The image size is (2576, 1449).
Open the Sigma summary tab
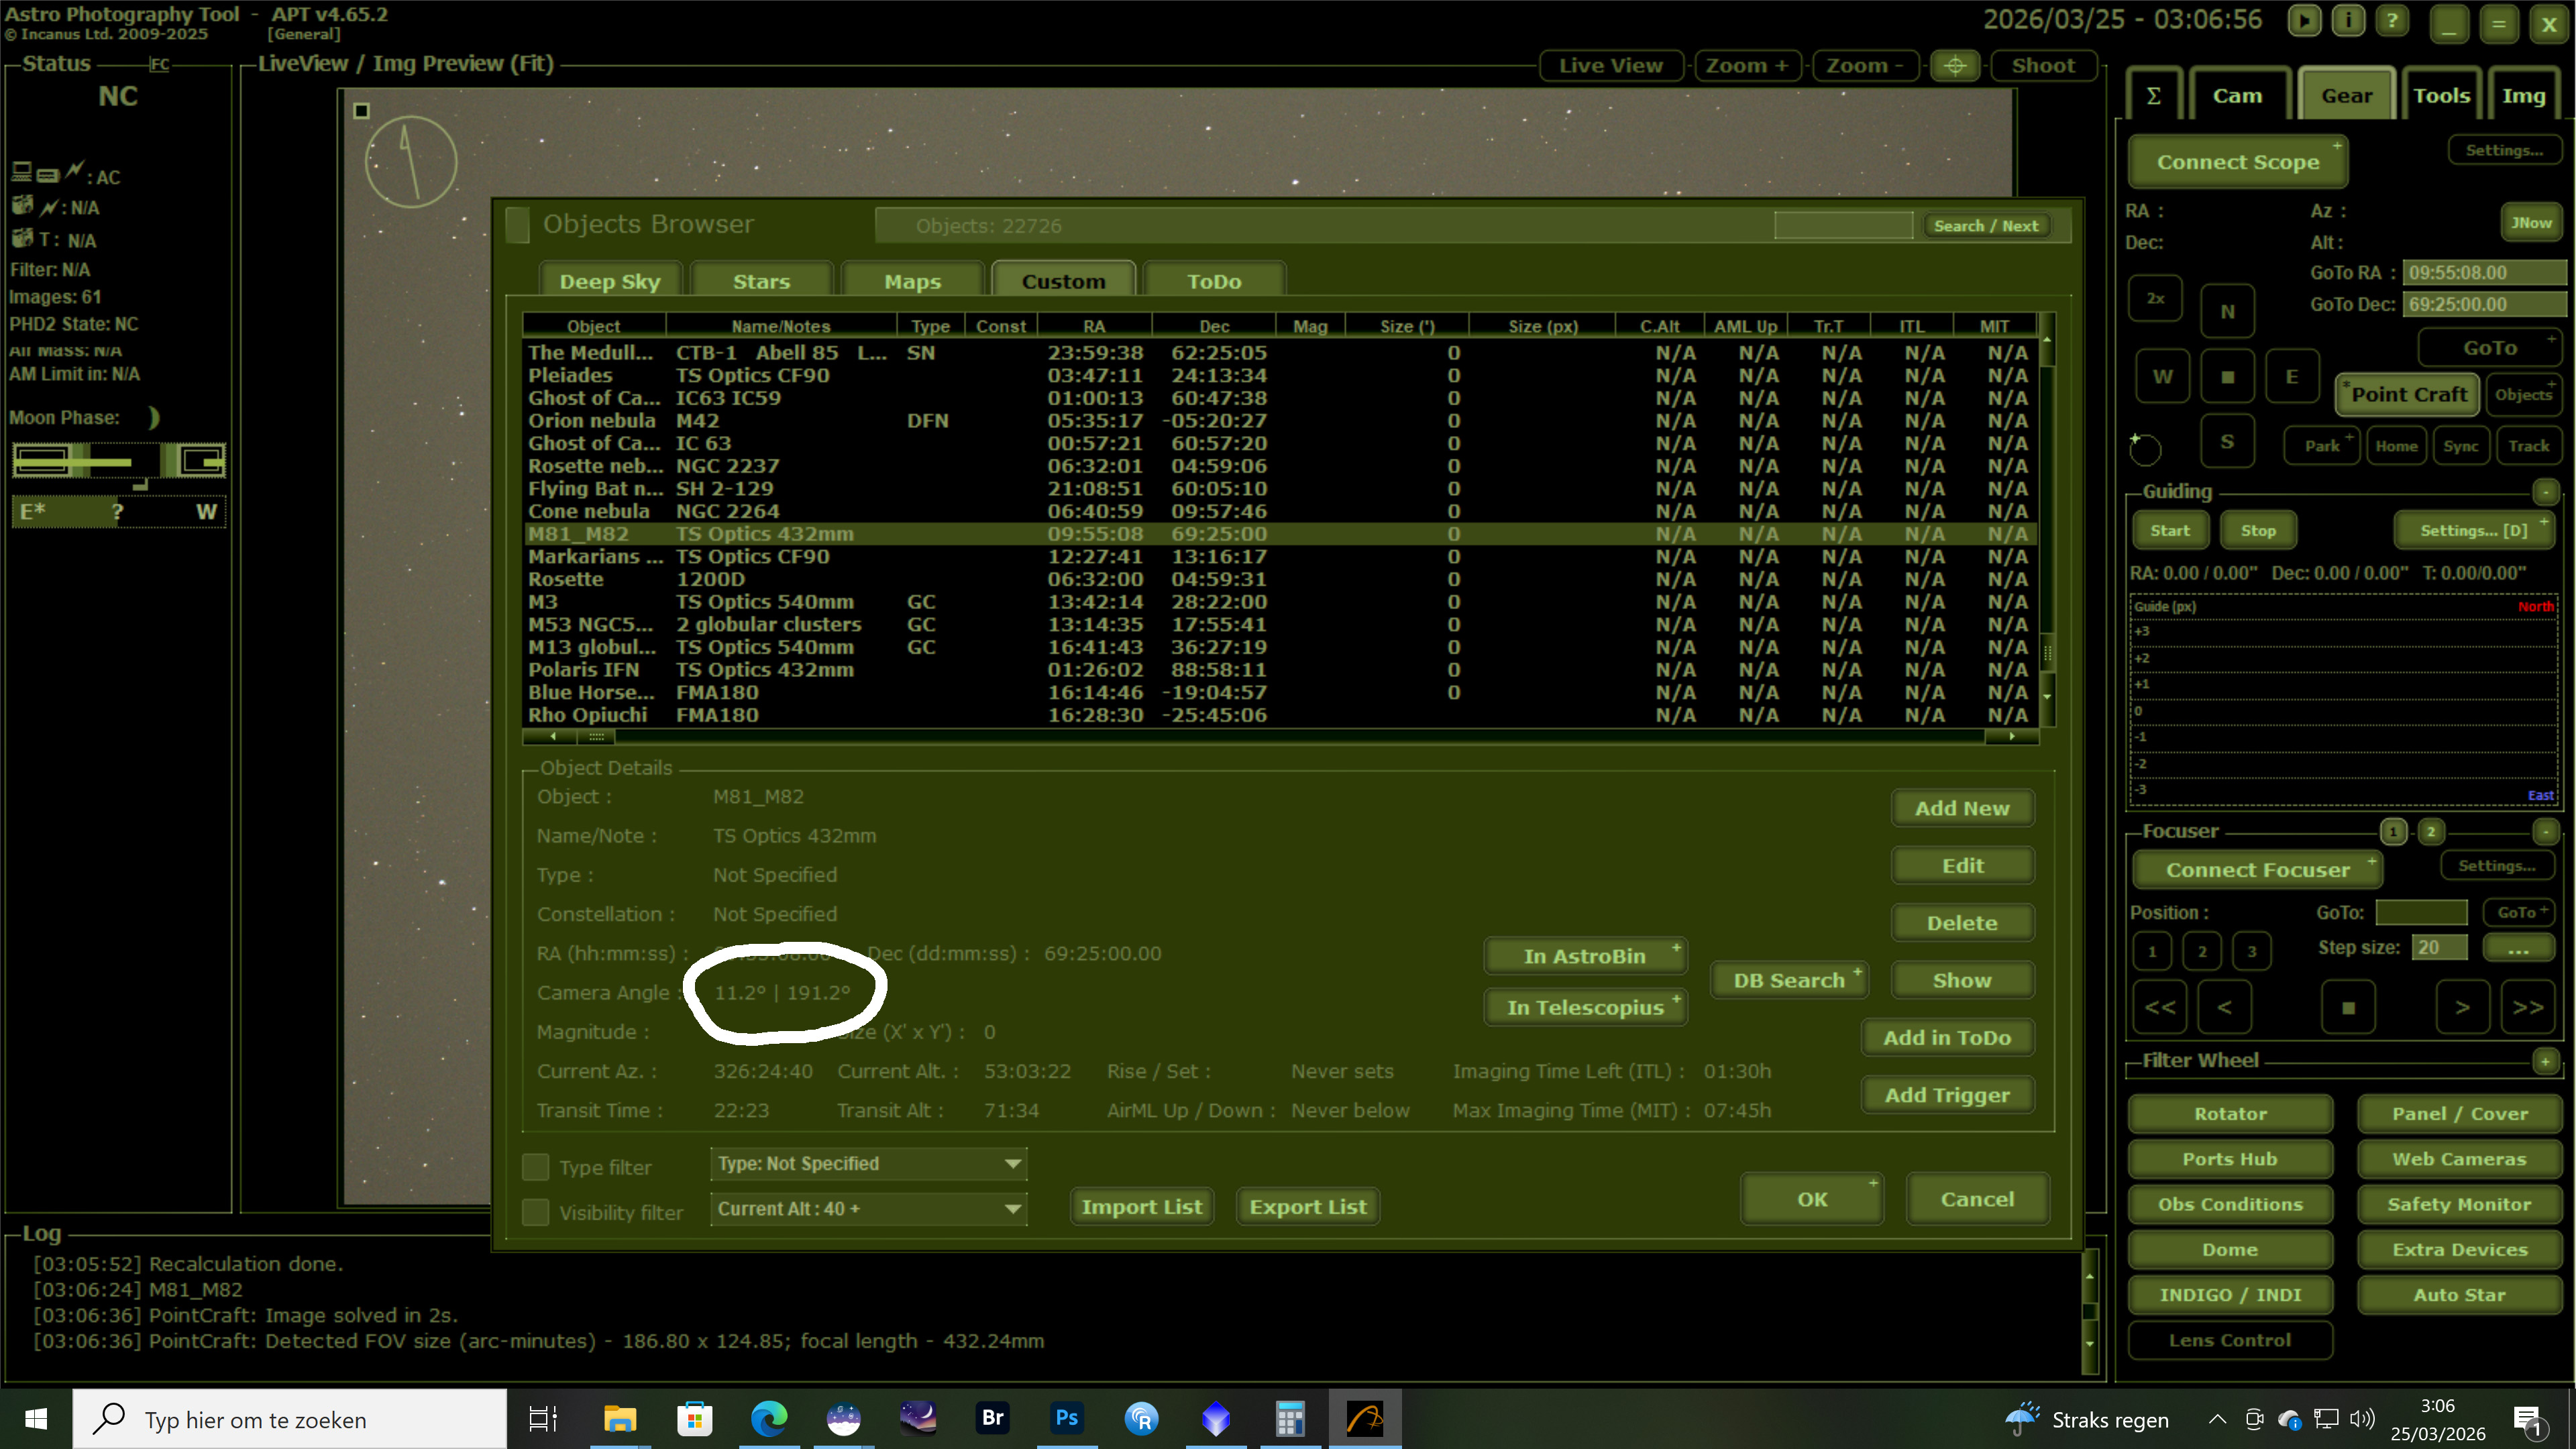[x=2153, y=96]
